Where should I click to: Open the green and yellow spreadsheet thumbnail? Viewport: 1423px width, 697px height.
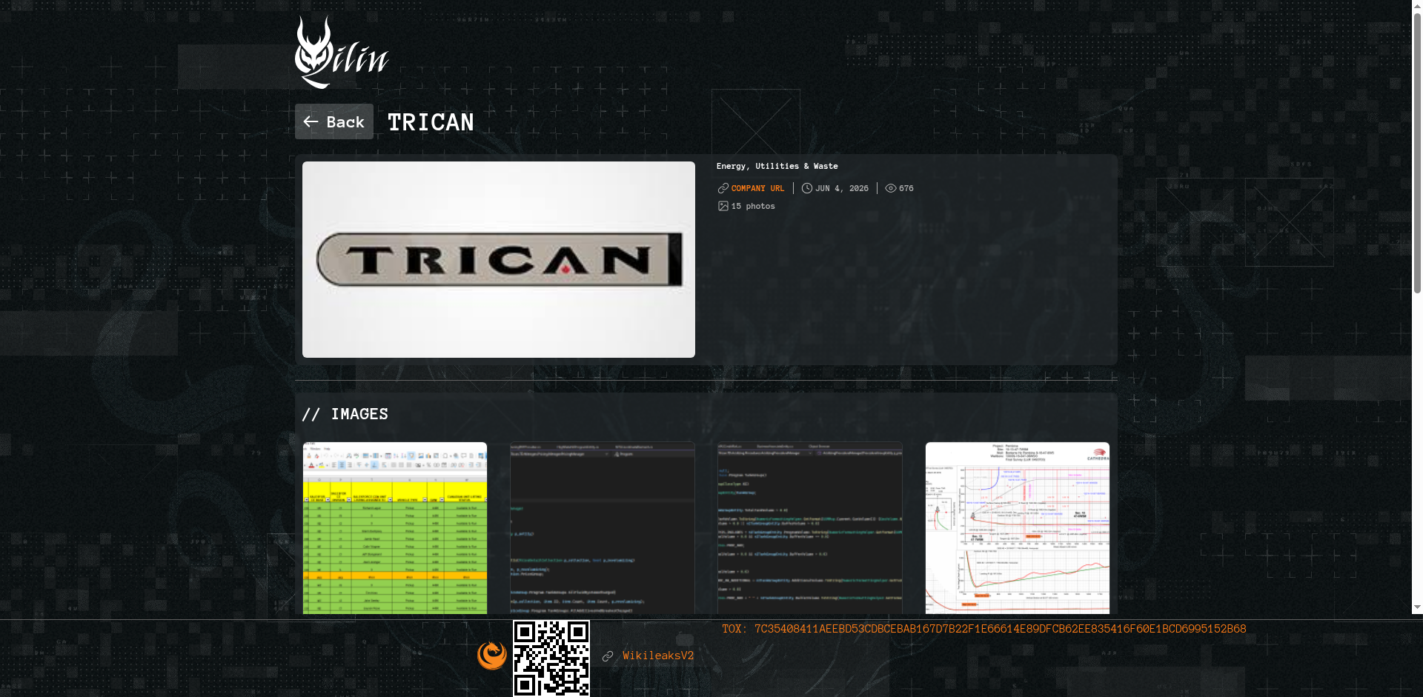coord(395,528)
